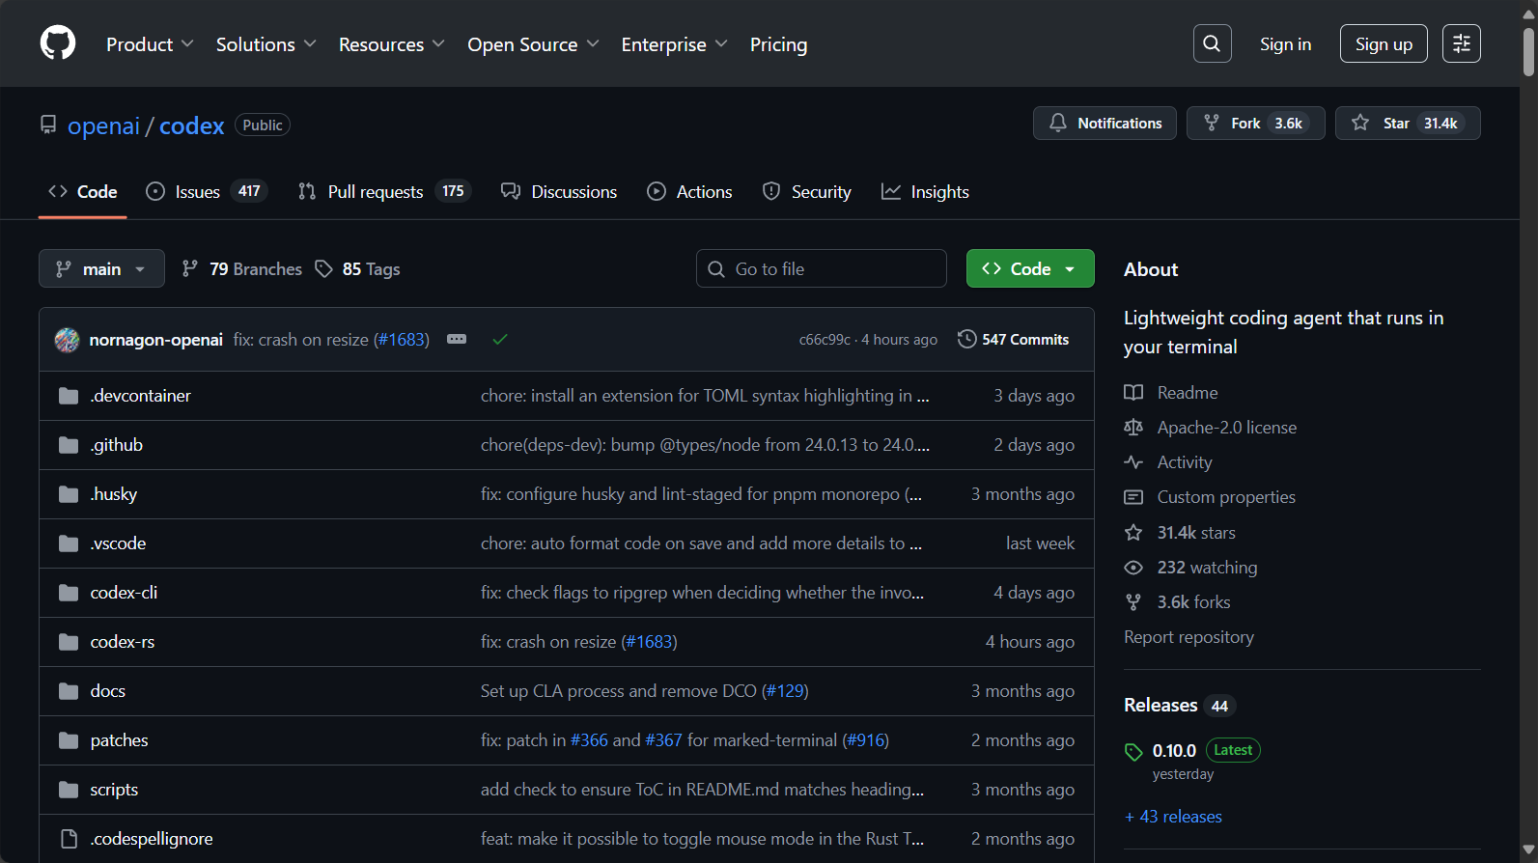
Task: Expand the Solutions dropdown menu
Action: pos(266,44)
